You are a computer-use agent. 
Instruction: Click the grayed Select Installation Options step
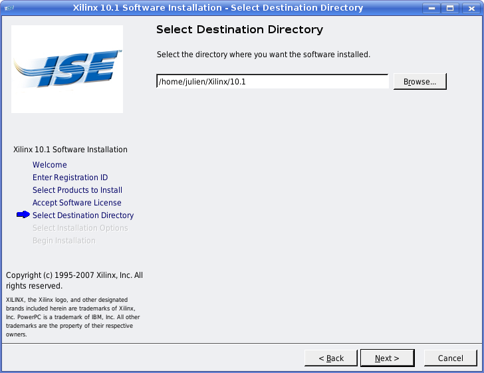coord(80,228)
